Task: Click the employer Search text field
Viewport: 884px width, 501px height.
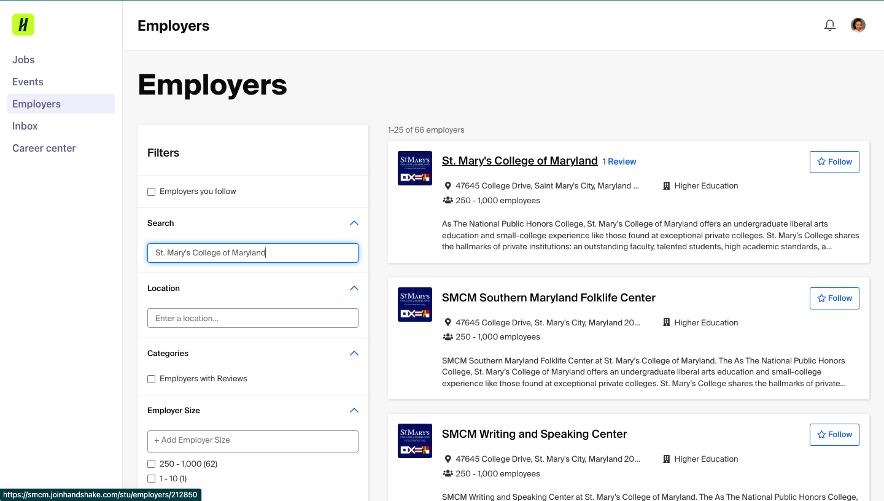Action: point(253,253)
